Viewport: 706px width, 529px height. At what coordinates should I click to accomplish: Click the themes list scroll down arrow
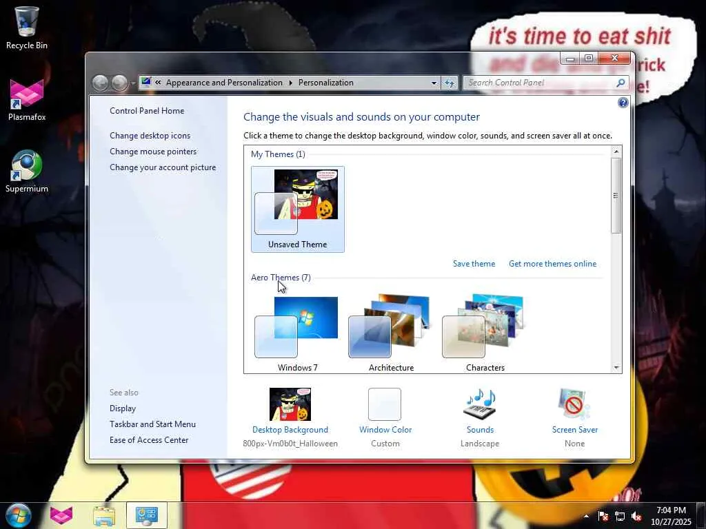pos(616,368)
